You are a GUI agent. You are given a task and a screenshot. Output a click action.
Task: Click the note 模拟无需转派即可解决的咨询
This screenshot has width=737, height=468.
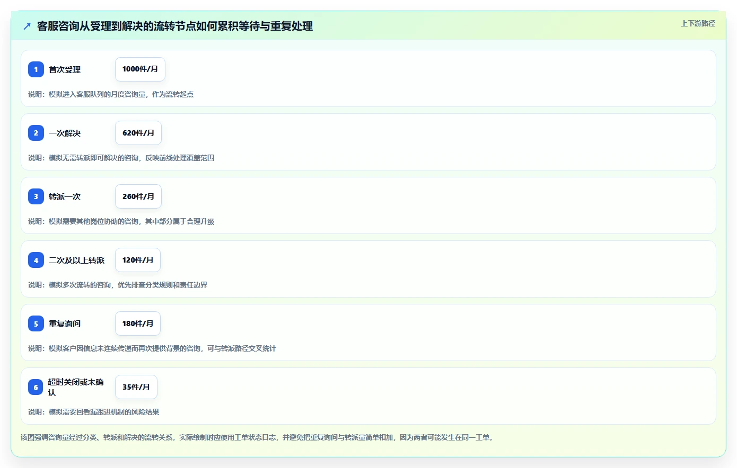point(121,158)
